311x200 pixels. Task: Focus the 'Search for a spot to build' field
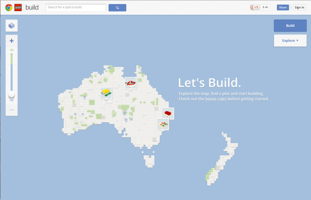76,7
